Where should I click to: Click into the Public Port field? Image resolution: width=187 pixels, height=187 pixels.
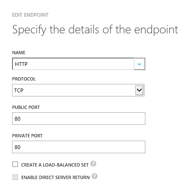79,119
